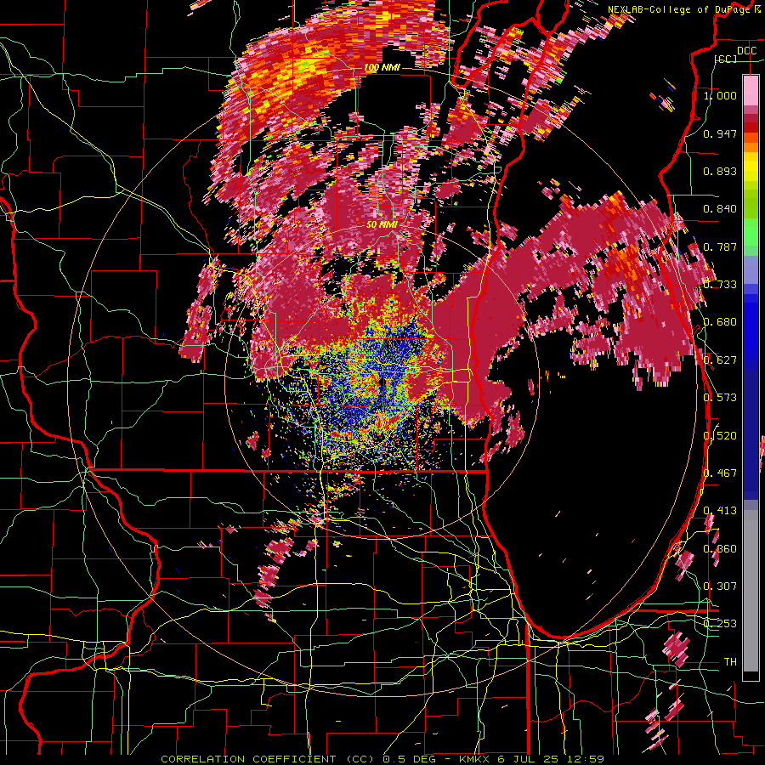Viewport: 765px width, 765px height.
Task: Click the 0.253 scale value
Action: pos(720,624)
